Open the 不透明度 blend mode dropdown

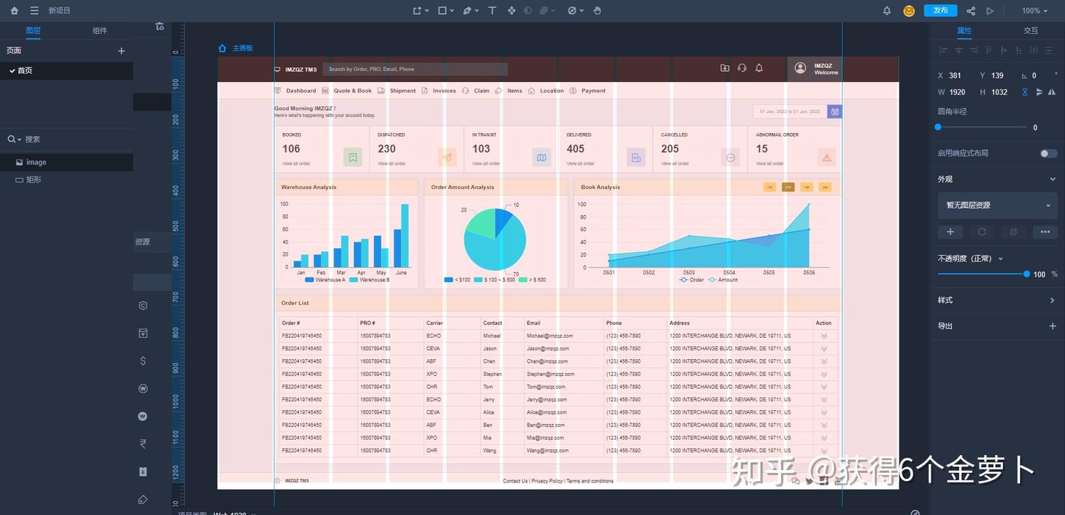[x=1001, y=259]
